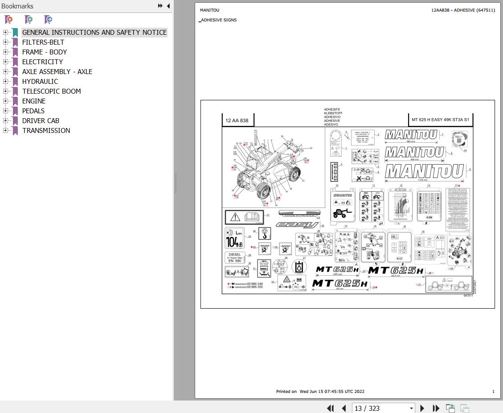Screen dimensions: 503x413
Task: Click the panel splitter grip handle
Action: click(x=176, y=183)
